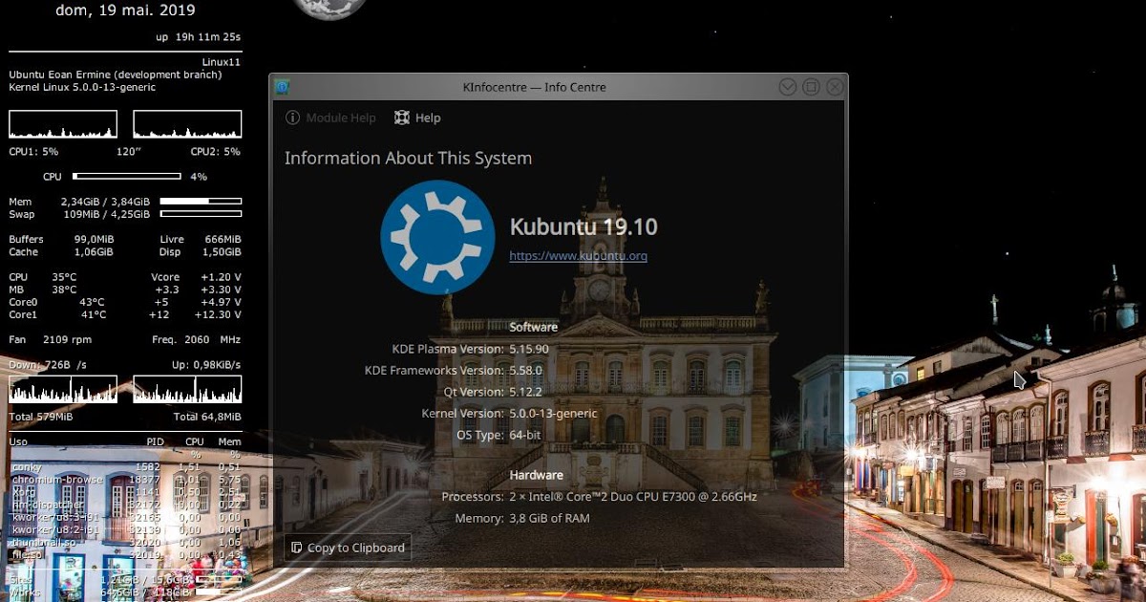Image resolution: width=1146 pixels, height=602 pixels.
Task: Click the Help lifebuoy icon
Action: [x=402, y=118]
